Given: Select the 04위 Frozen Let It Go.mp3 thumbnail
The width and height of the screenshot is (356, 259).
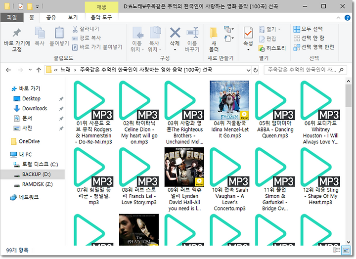Looking at the screenshot, I should point(229,100).
